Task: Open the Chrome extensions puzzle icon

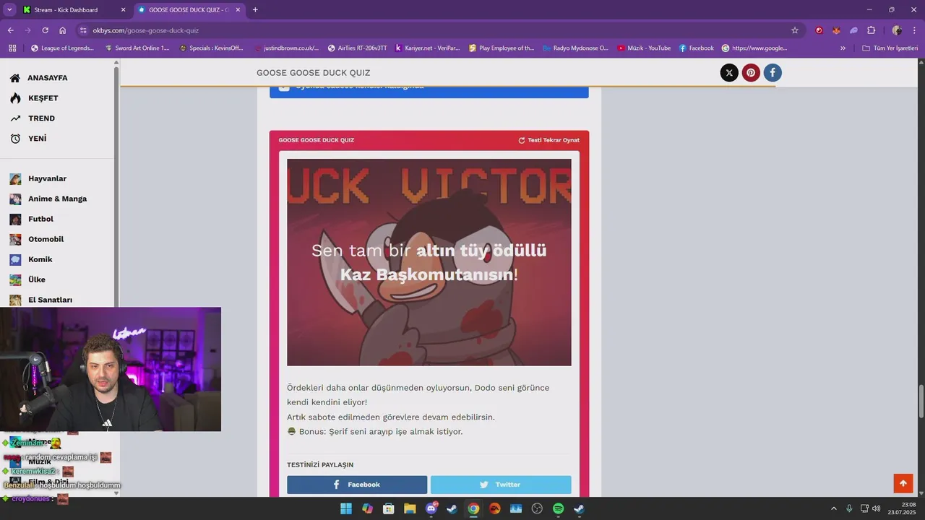Action: pyautogui.click(x=871, y=30)
